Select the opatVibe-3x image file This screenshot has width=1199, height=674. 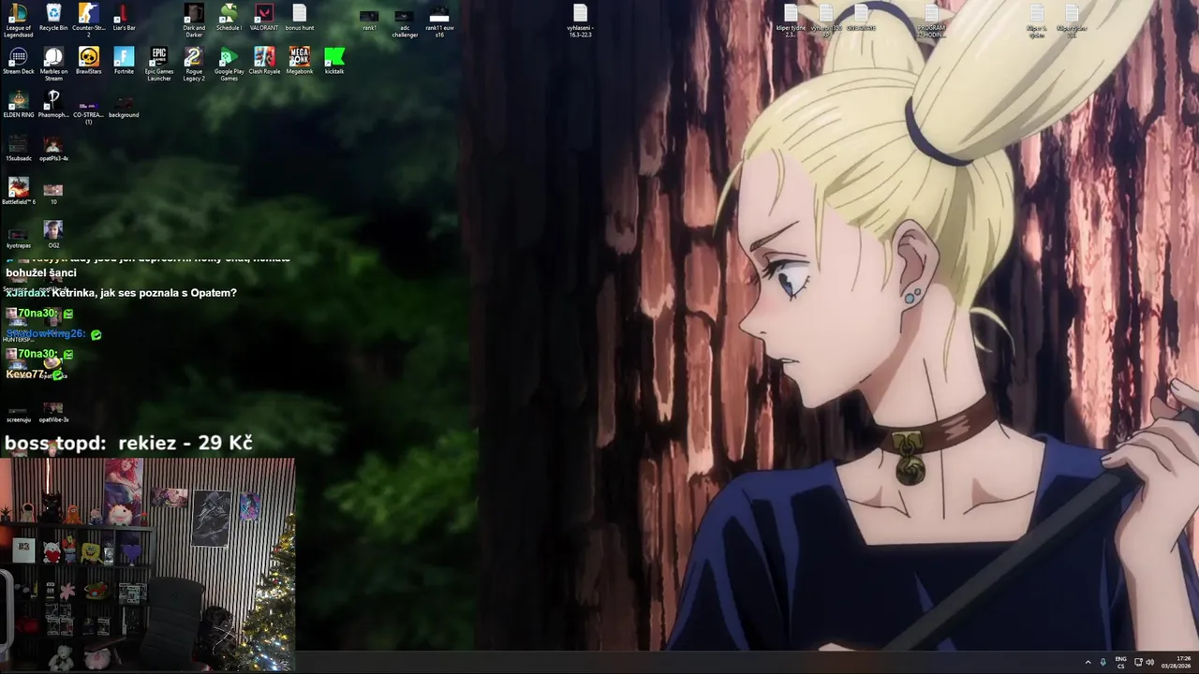(x=53, y=412)
